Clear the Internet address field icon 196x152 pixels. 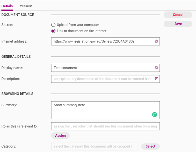[x=156, y=41]
